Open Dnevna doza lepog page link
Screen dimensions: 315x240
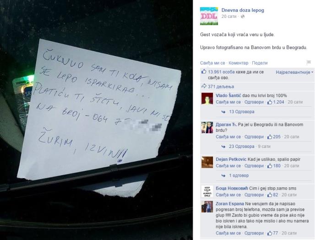243,10
